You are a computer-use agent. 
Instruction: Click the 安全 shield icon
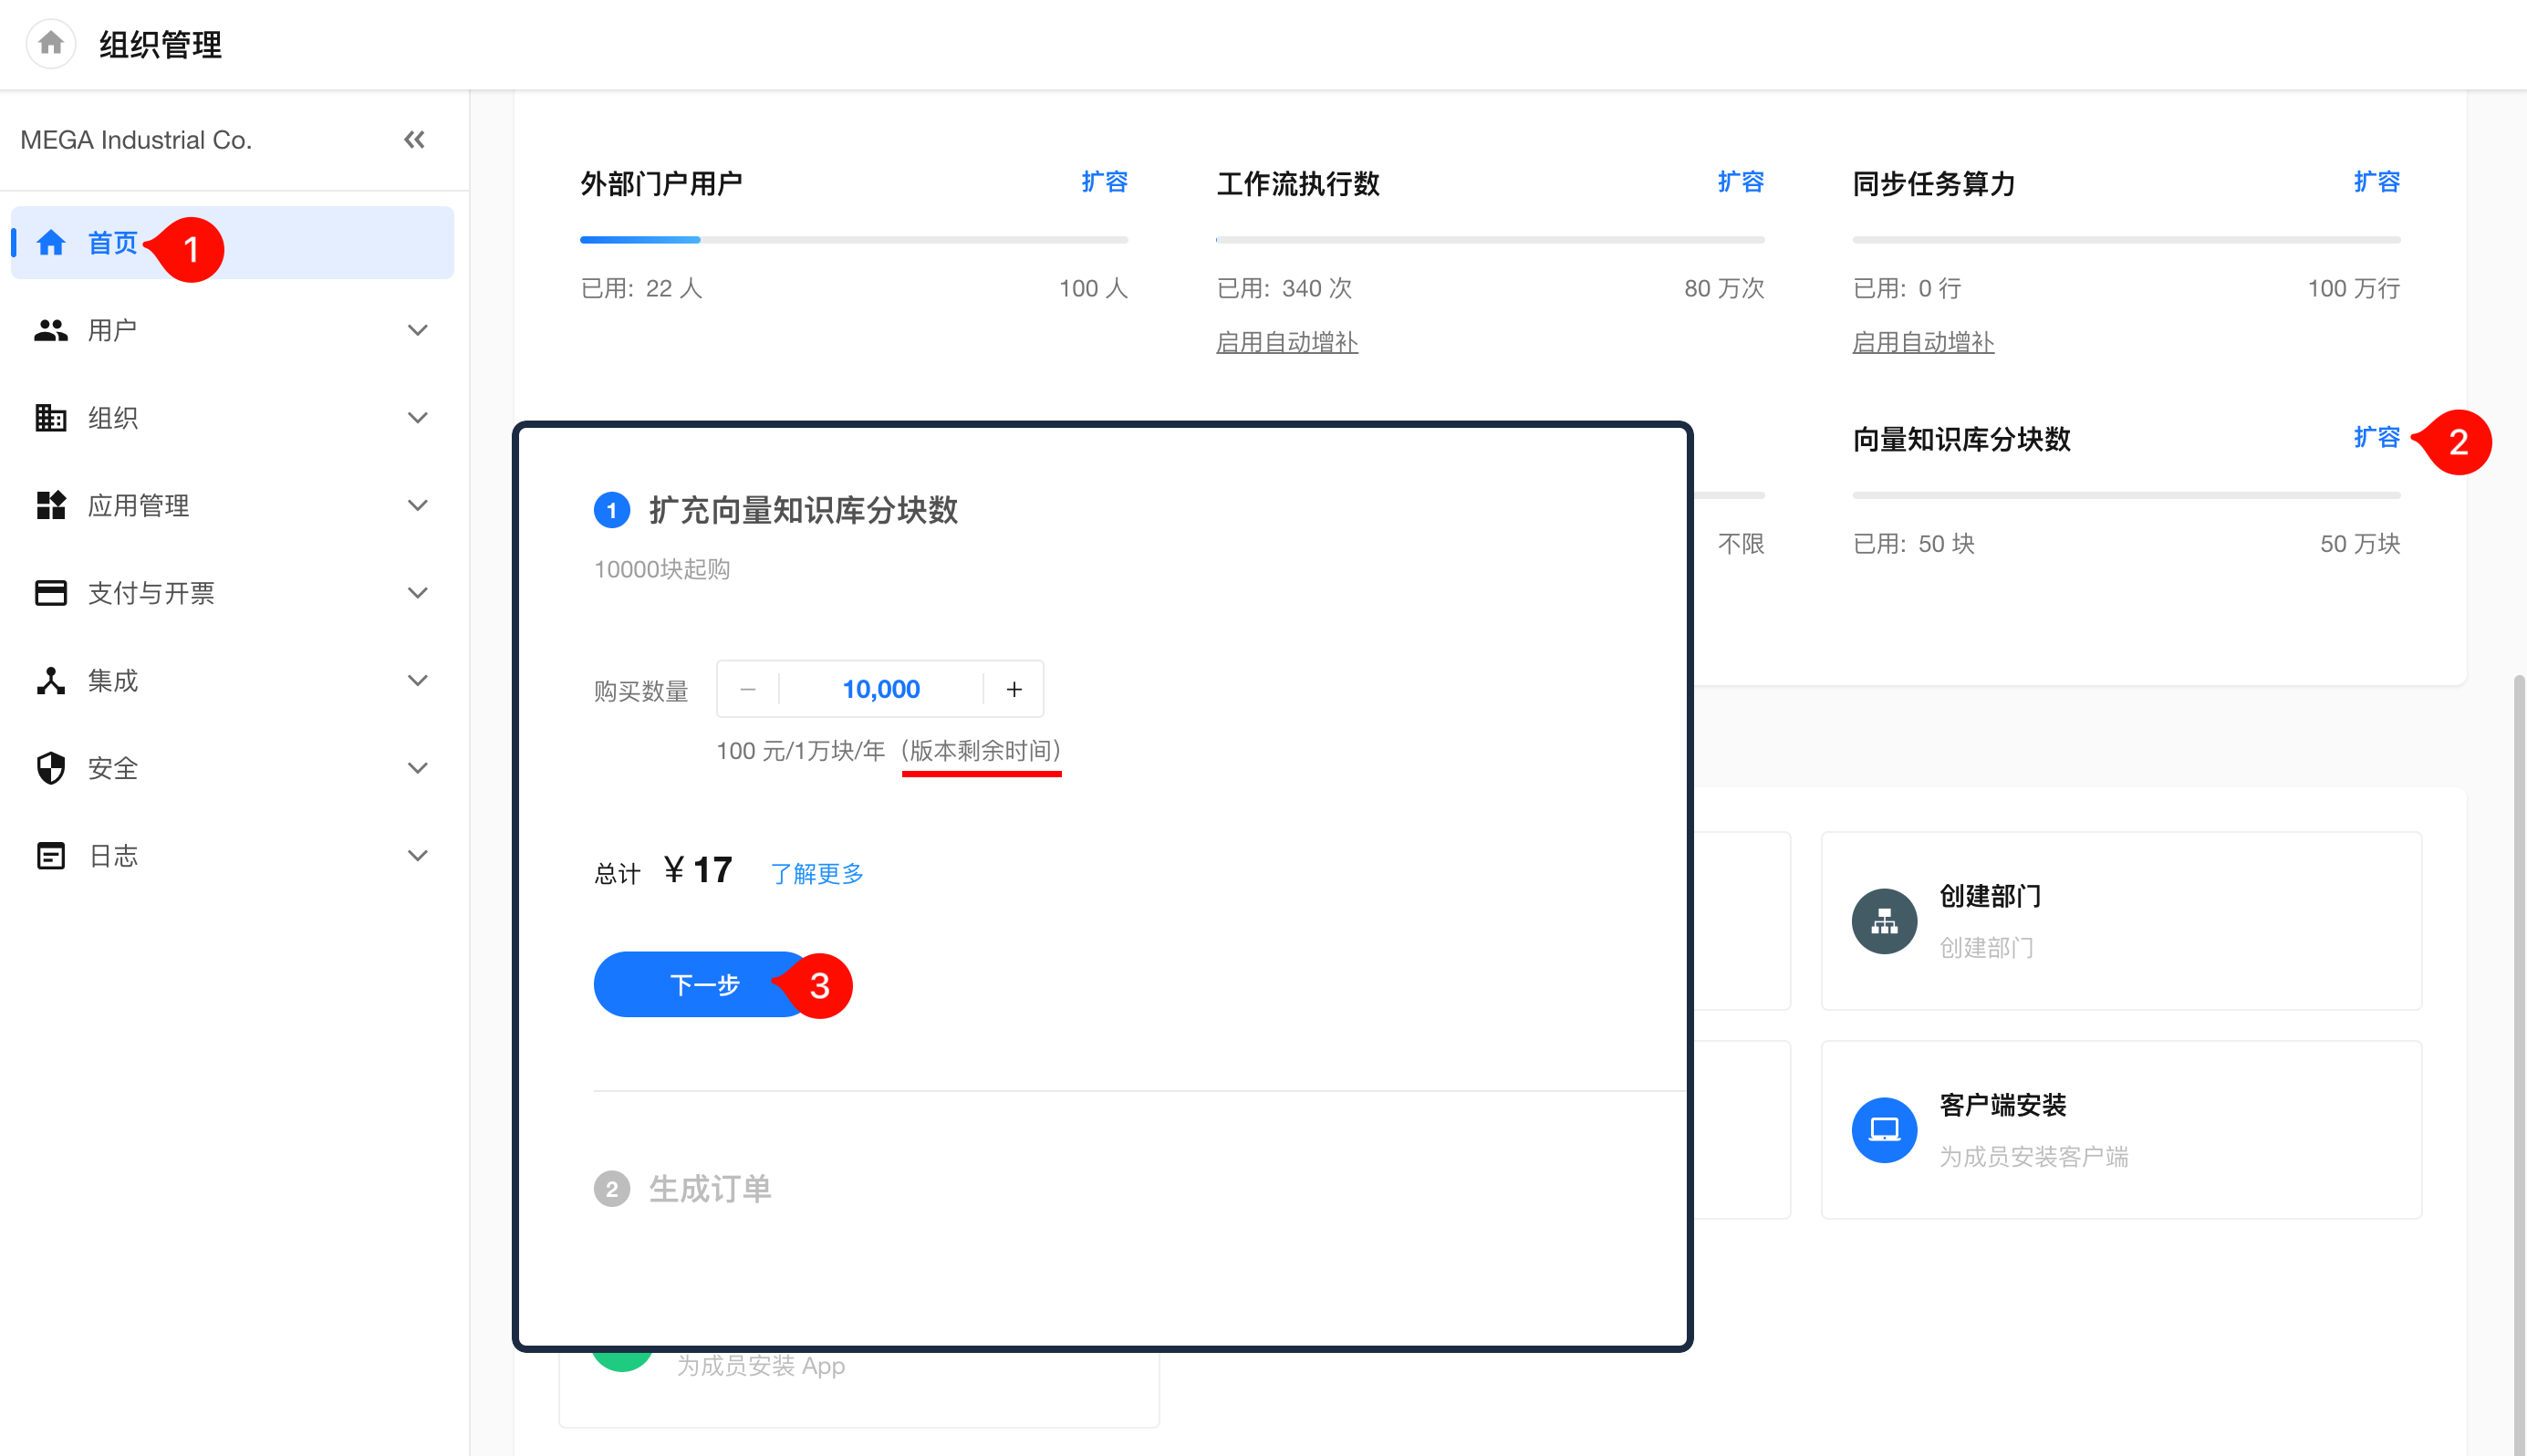tap(50, 768)
